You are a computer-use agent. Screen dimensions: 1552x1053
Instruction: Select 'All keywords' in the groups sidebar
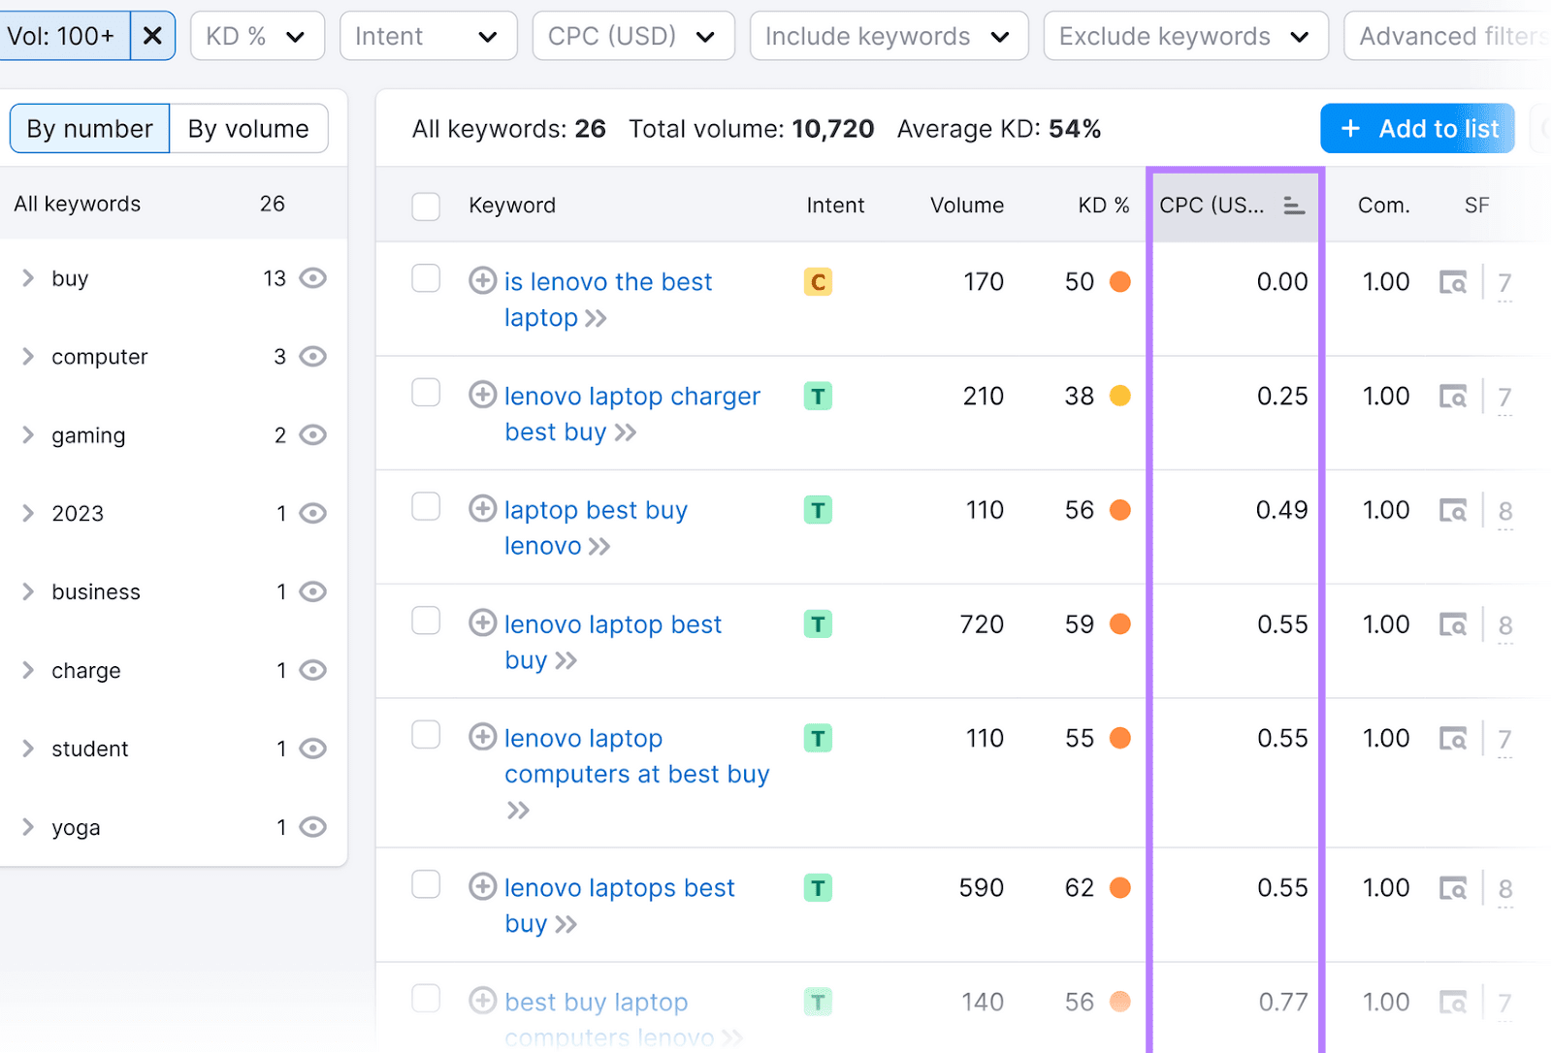(x=173, y=204)
